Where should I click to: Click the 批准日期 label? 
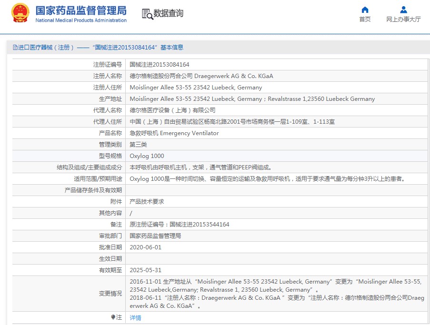pos(110,247)
